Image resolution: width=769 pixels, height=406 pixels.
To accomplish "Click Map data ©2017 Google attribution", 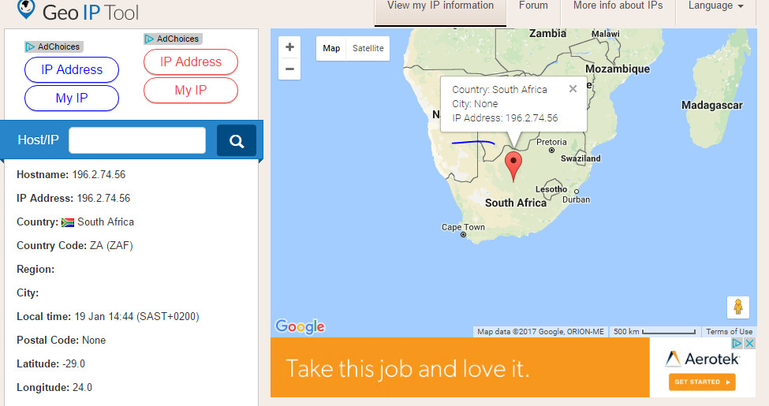I will tap(540, 331).
